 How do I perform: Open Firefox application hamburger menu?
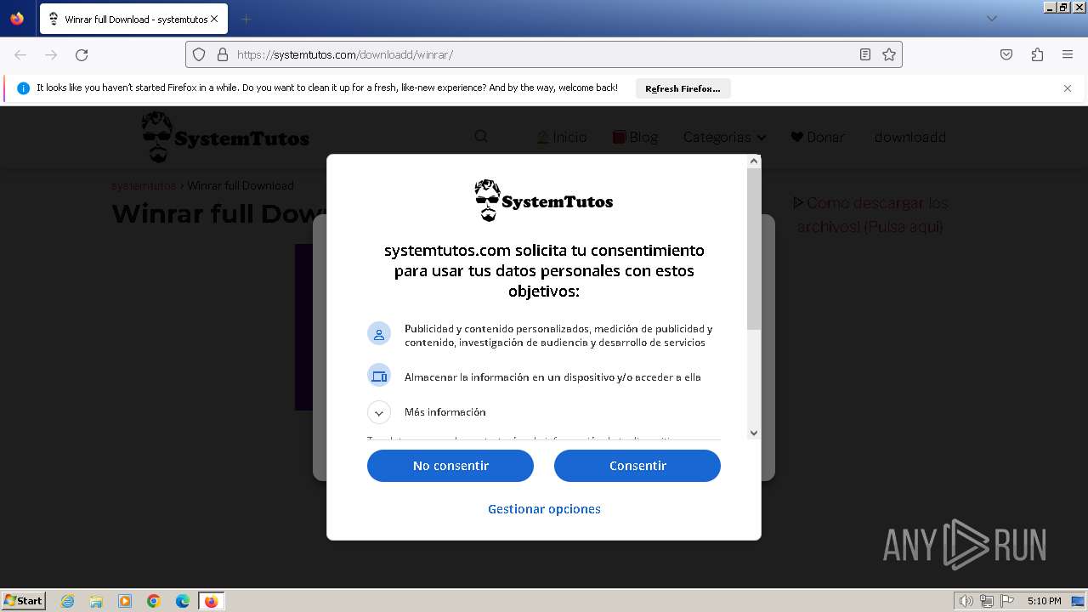[x=1068, y=54]
